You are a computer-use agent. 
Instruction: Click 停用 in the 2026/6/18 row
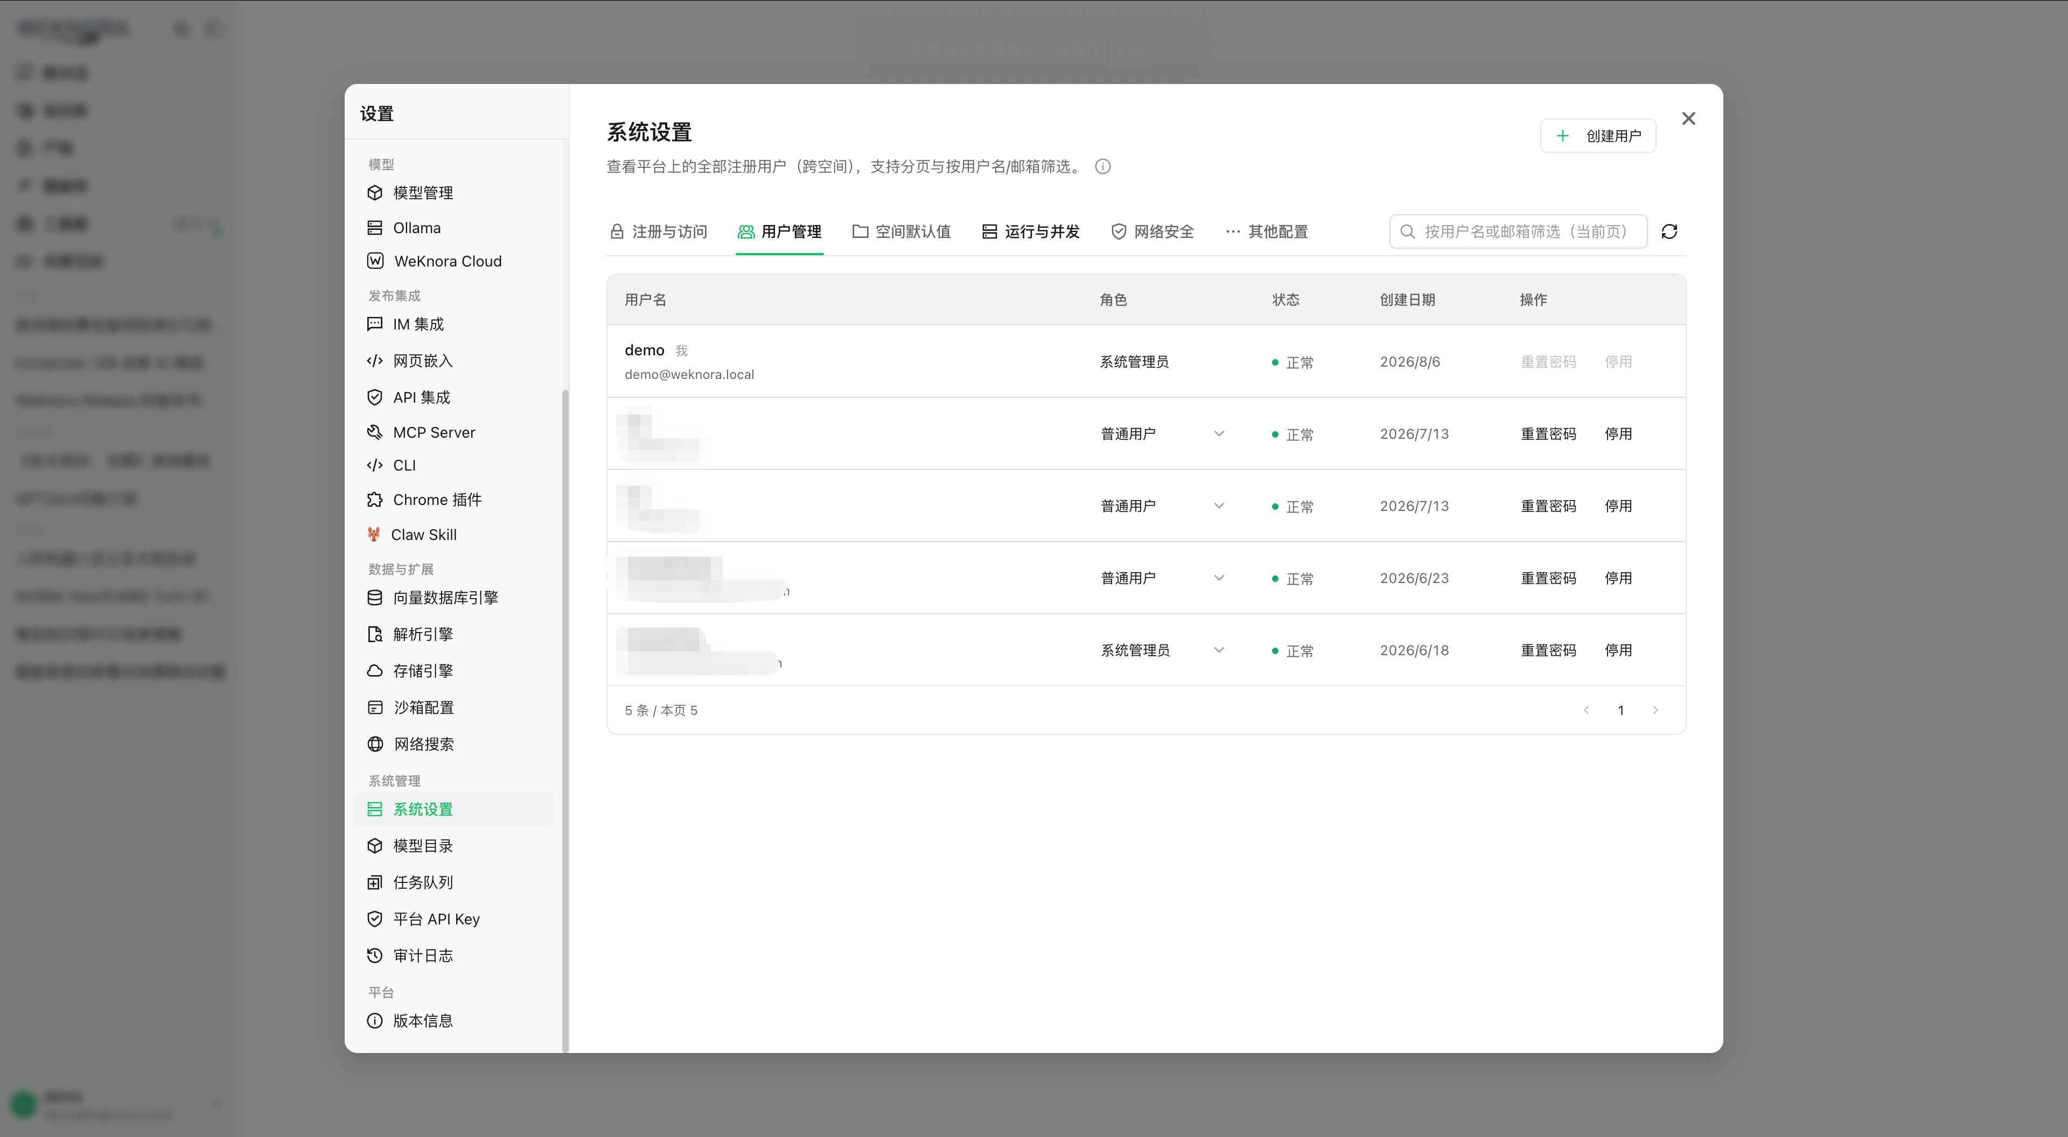(1618, 651)
